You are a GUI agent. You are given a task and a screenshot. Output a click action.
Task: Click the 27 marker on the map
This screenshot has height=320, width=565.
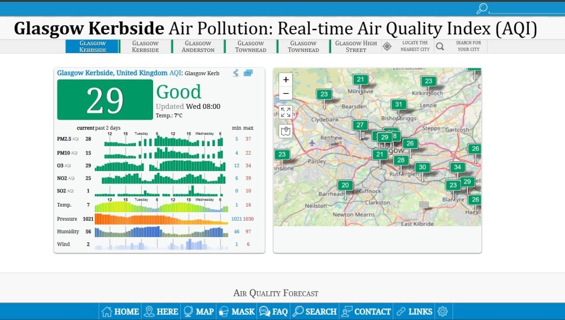click(360, 125)
